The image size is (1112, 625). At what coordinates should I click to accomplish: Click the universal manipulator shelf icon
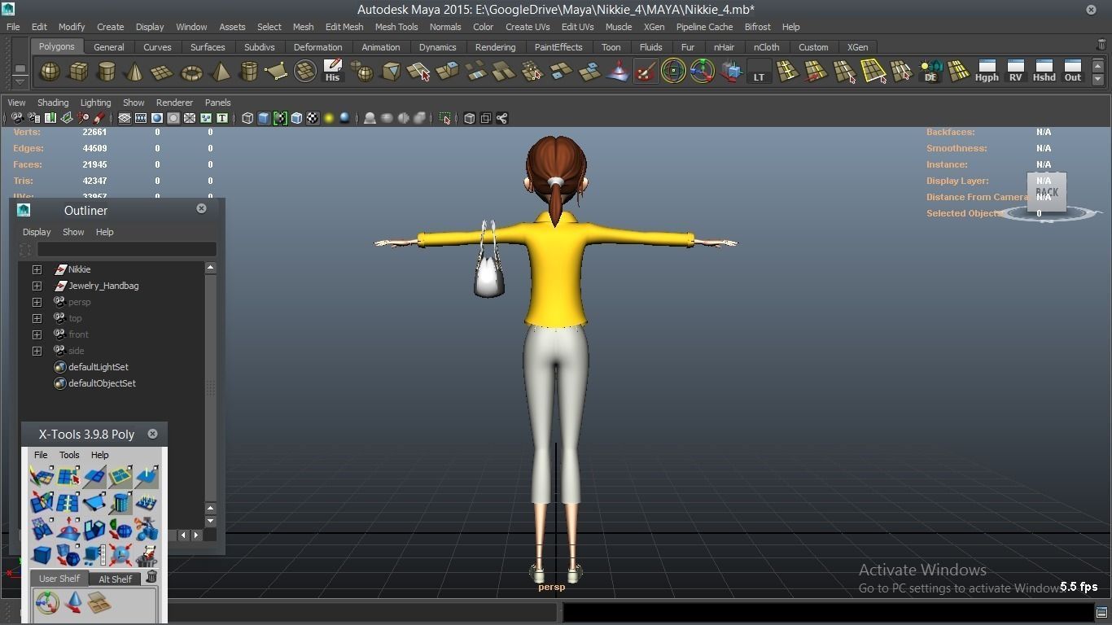click(x=702, y=72)
